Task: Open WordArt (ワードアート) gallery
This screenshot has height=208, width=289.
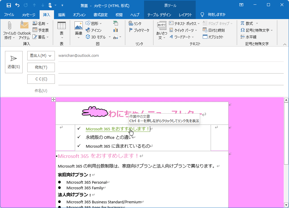Action: pos(182,37)
